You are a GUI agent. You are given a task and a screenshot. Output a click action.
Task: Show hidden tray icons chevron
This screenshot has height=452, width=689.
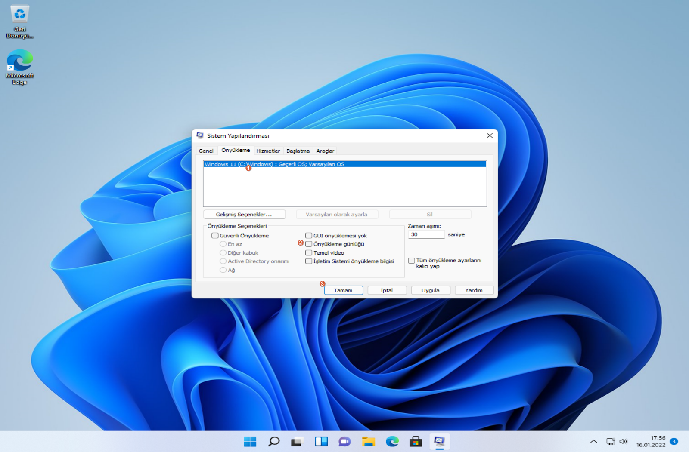pyautogui.click(x=593, y=441)
